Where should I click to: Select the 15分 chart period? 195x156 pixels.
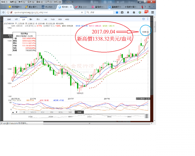point(53,19)
